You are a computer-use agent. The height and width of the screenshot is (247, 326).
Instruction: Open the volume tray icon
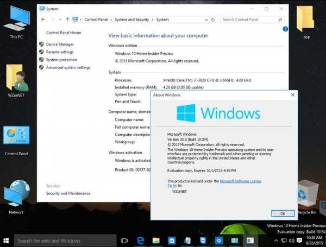click(291, 240)
